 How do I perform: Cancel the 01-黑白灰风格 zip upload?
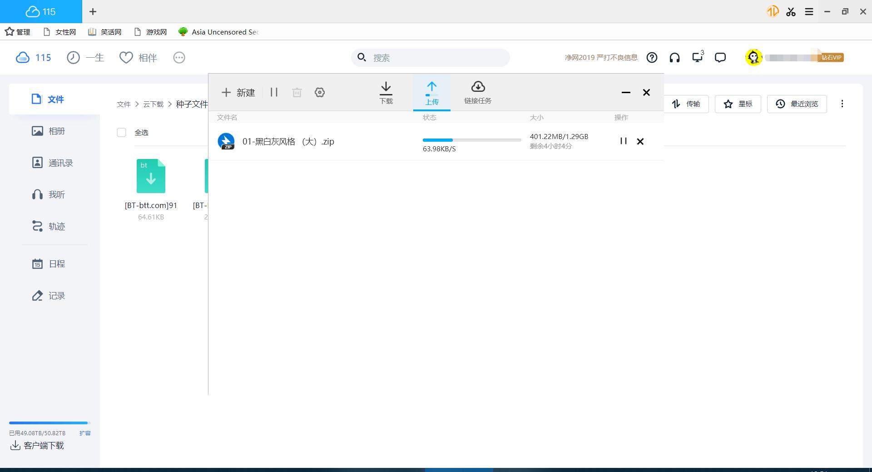point(640,141)
